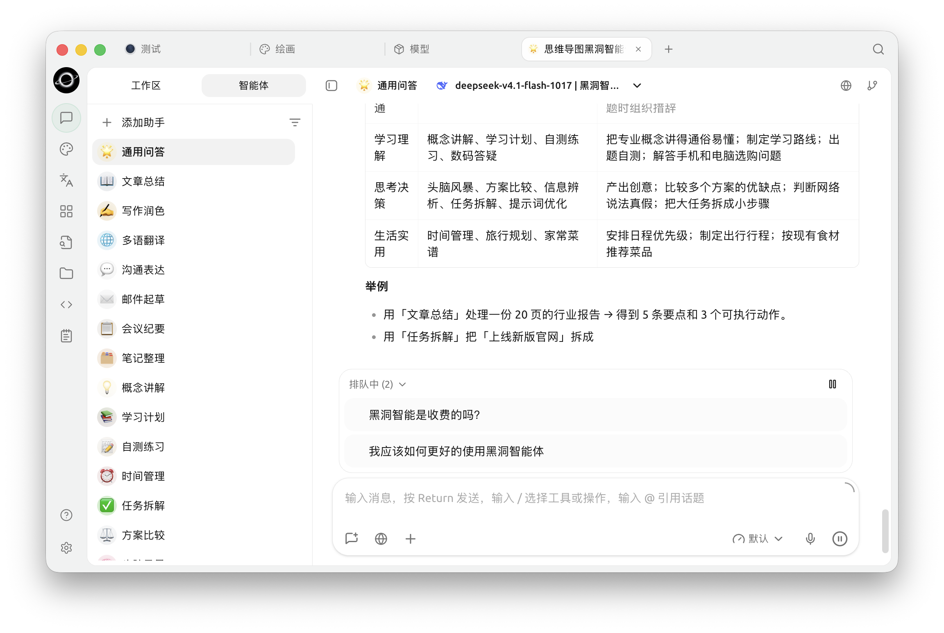Image resolution: width=944 pixels, height=633 pixels.
Task: Select the 工作区 tab
Action: (x=146, y=86)
